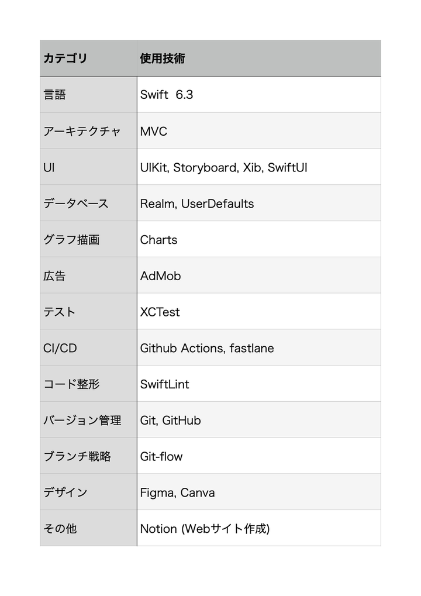
Task: Click the 広告 category cell
Action: (x=55, y=276)
